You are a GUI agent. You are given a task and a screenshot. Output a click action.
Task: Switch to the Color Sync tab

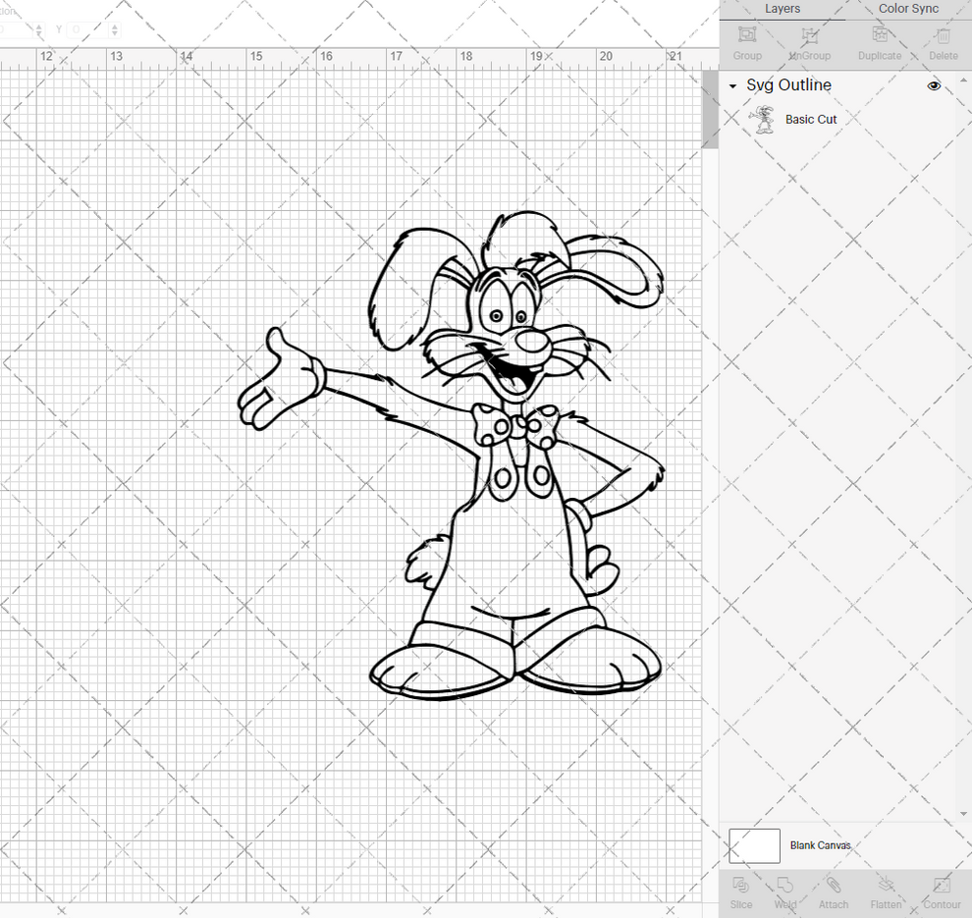(908, 9)
